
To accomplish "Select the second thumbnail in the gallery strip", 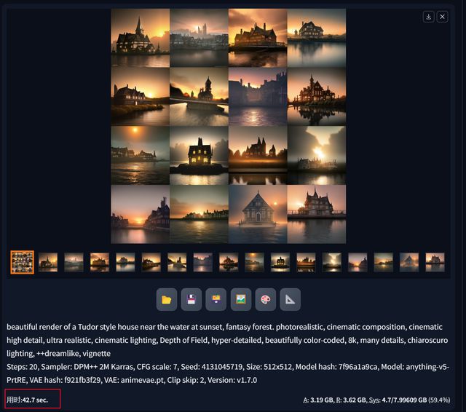I will point(48,262).
